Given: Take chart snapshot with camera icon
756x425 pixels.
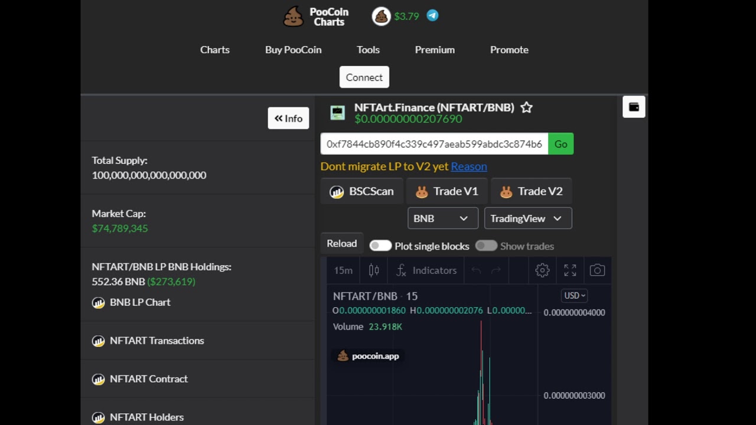Looking at the screenshot, I should [x=597, y=270].
